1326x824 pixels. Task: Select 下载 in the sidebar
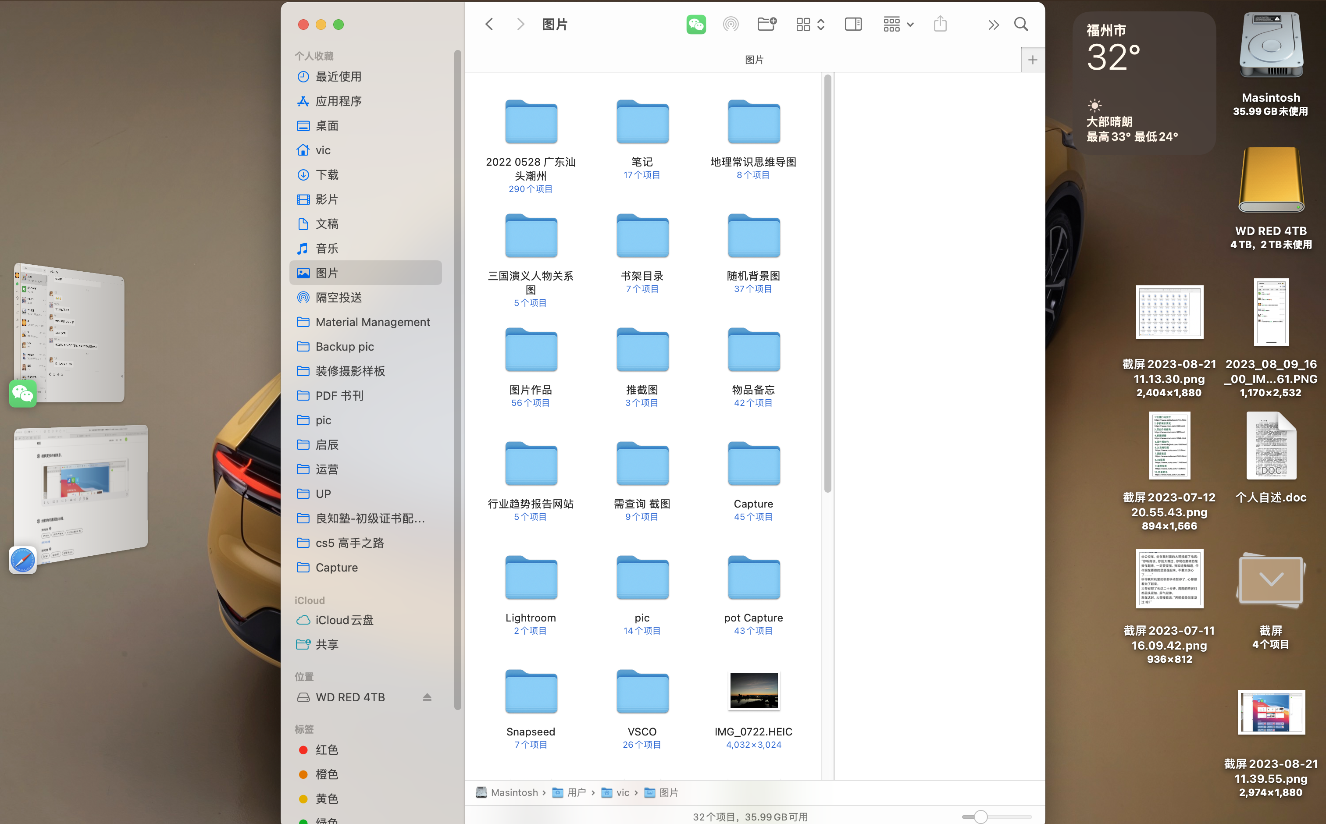click(326, 175)
